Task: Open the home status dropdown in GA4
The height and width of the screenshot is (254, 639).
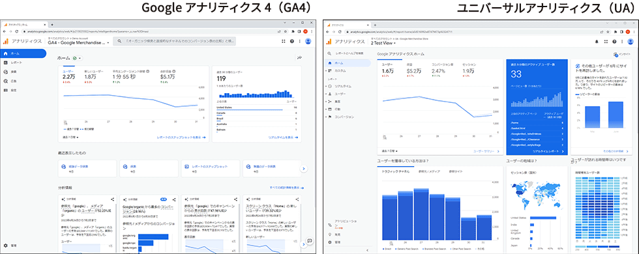Action: [78, 58]
